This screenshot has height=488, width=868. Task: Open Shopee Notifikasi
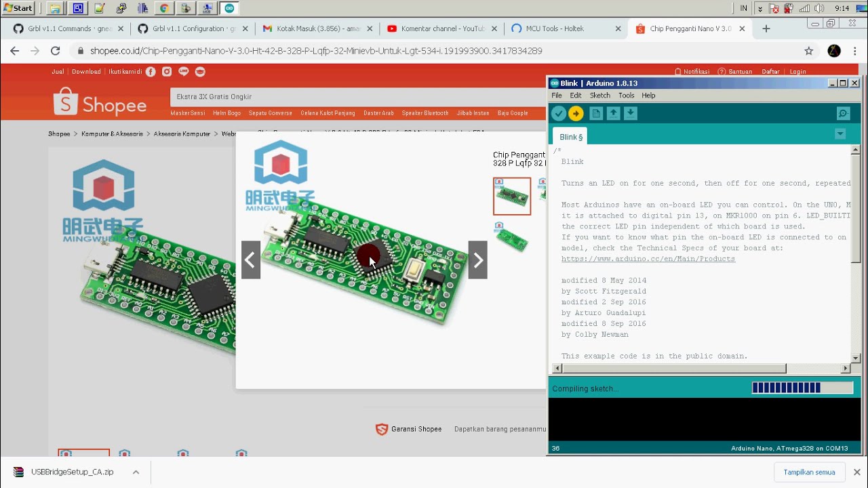pyautogui.click(x=692, y=72)
